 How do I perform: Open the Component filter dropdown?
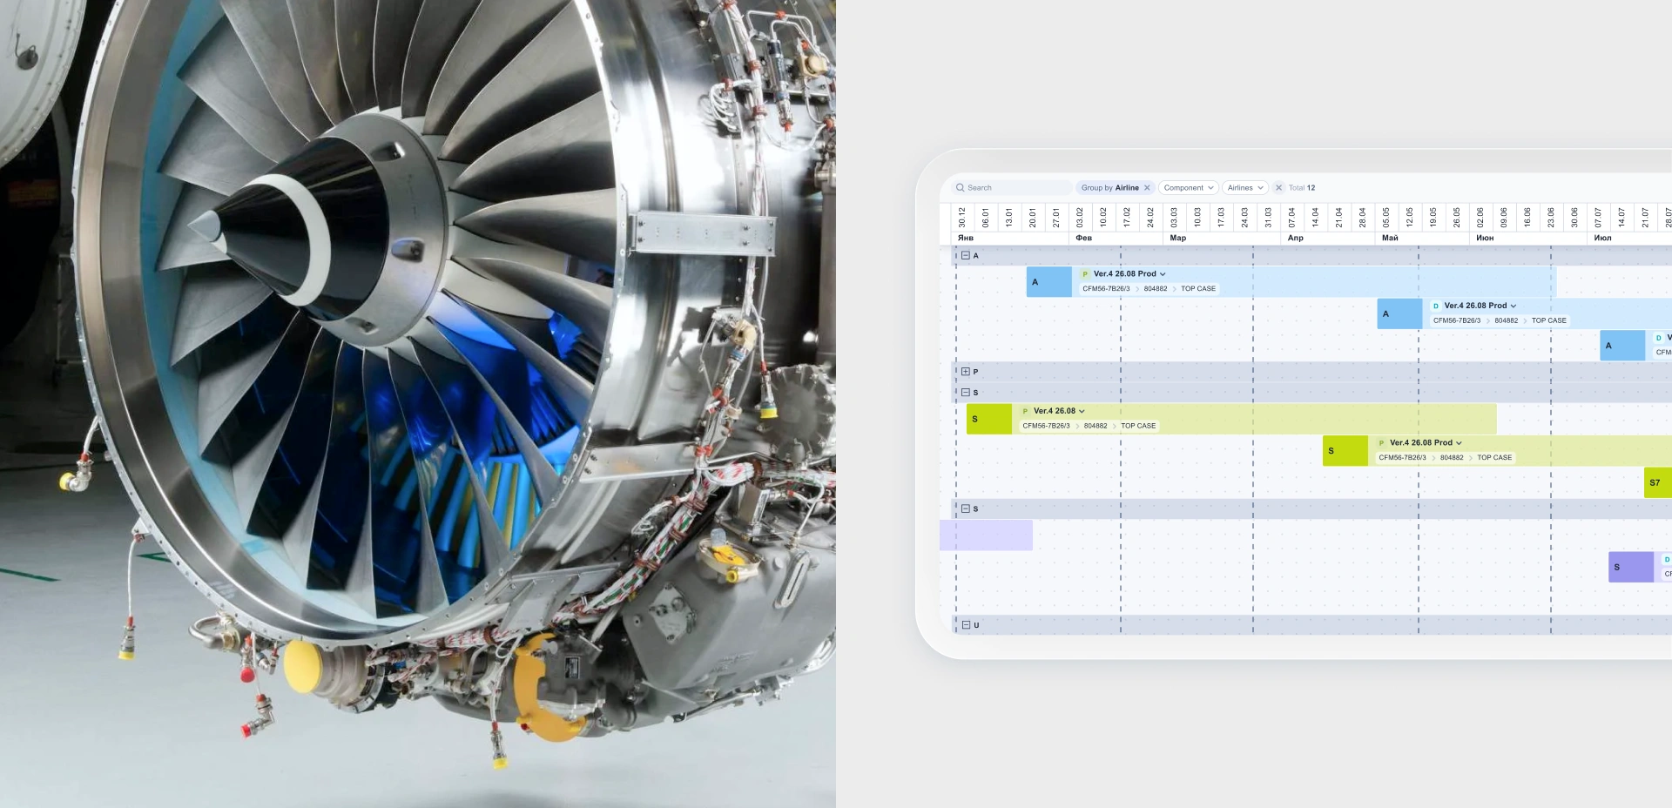coord(1188,188)
